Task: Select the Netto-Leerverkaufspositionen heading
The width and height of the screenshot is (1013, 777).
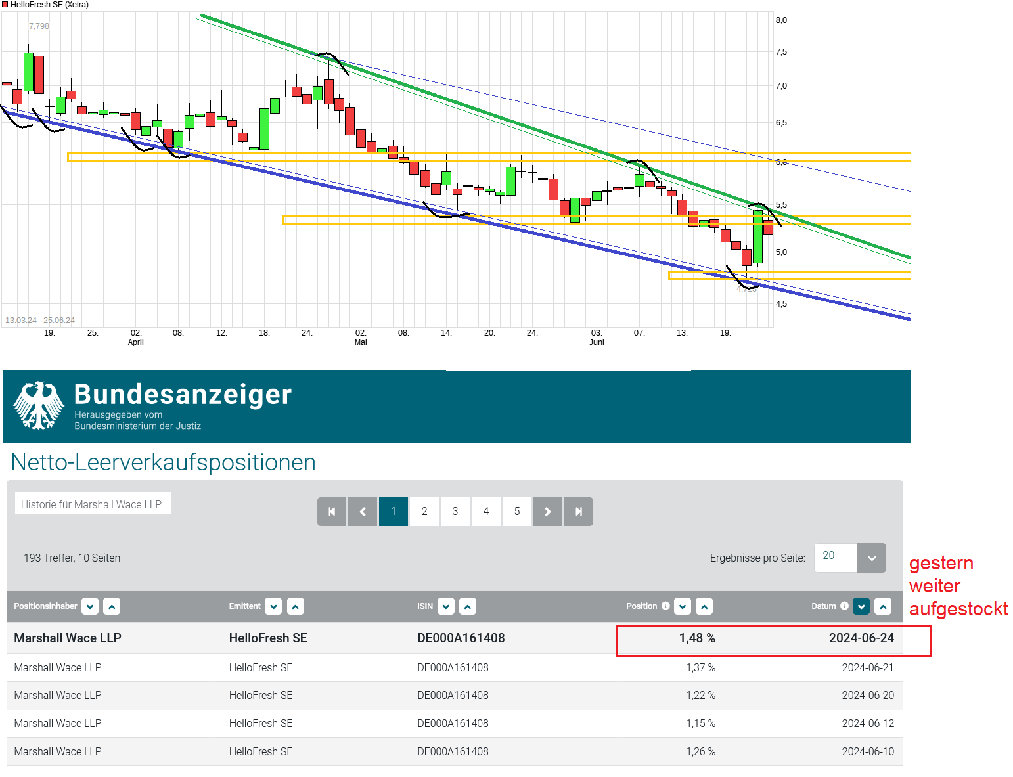Action: pyautogui.click(x=164, y=462)
